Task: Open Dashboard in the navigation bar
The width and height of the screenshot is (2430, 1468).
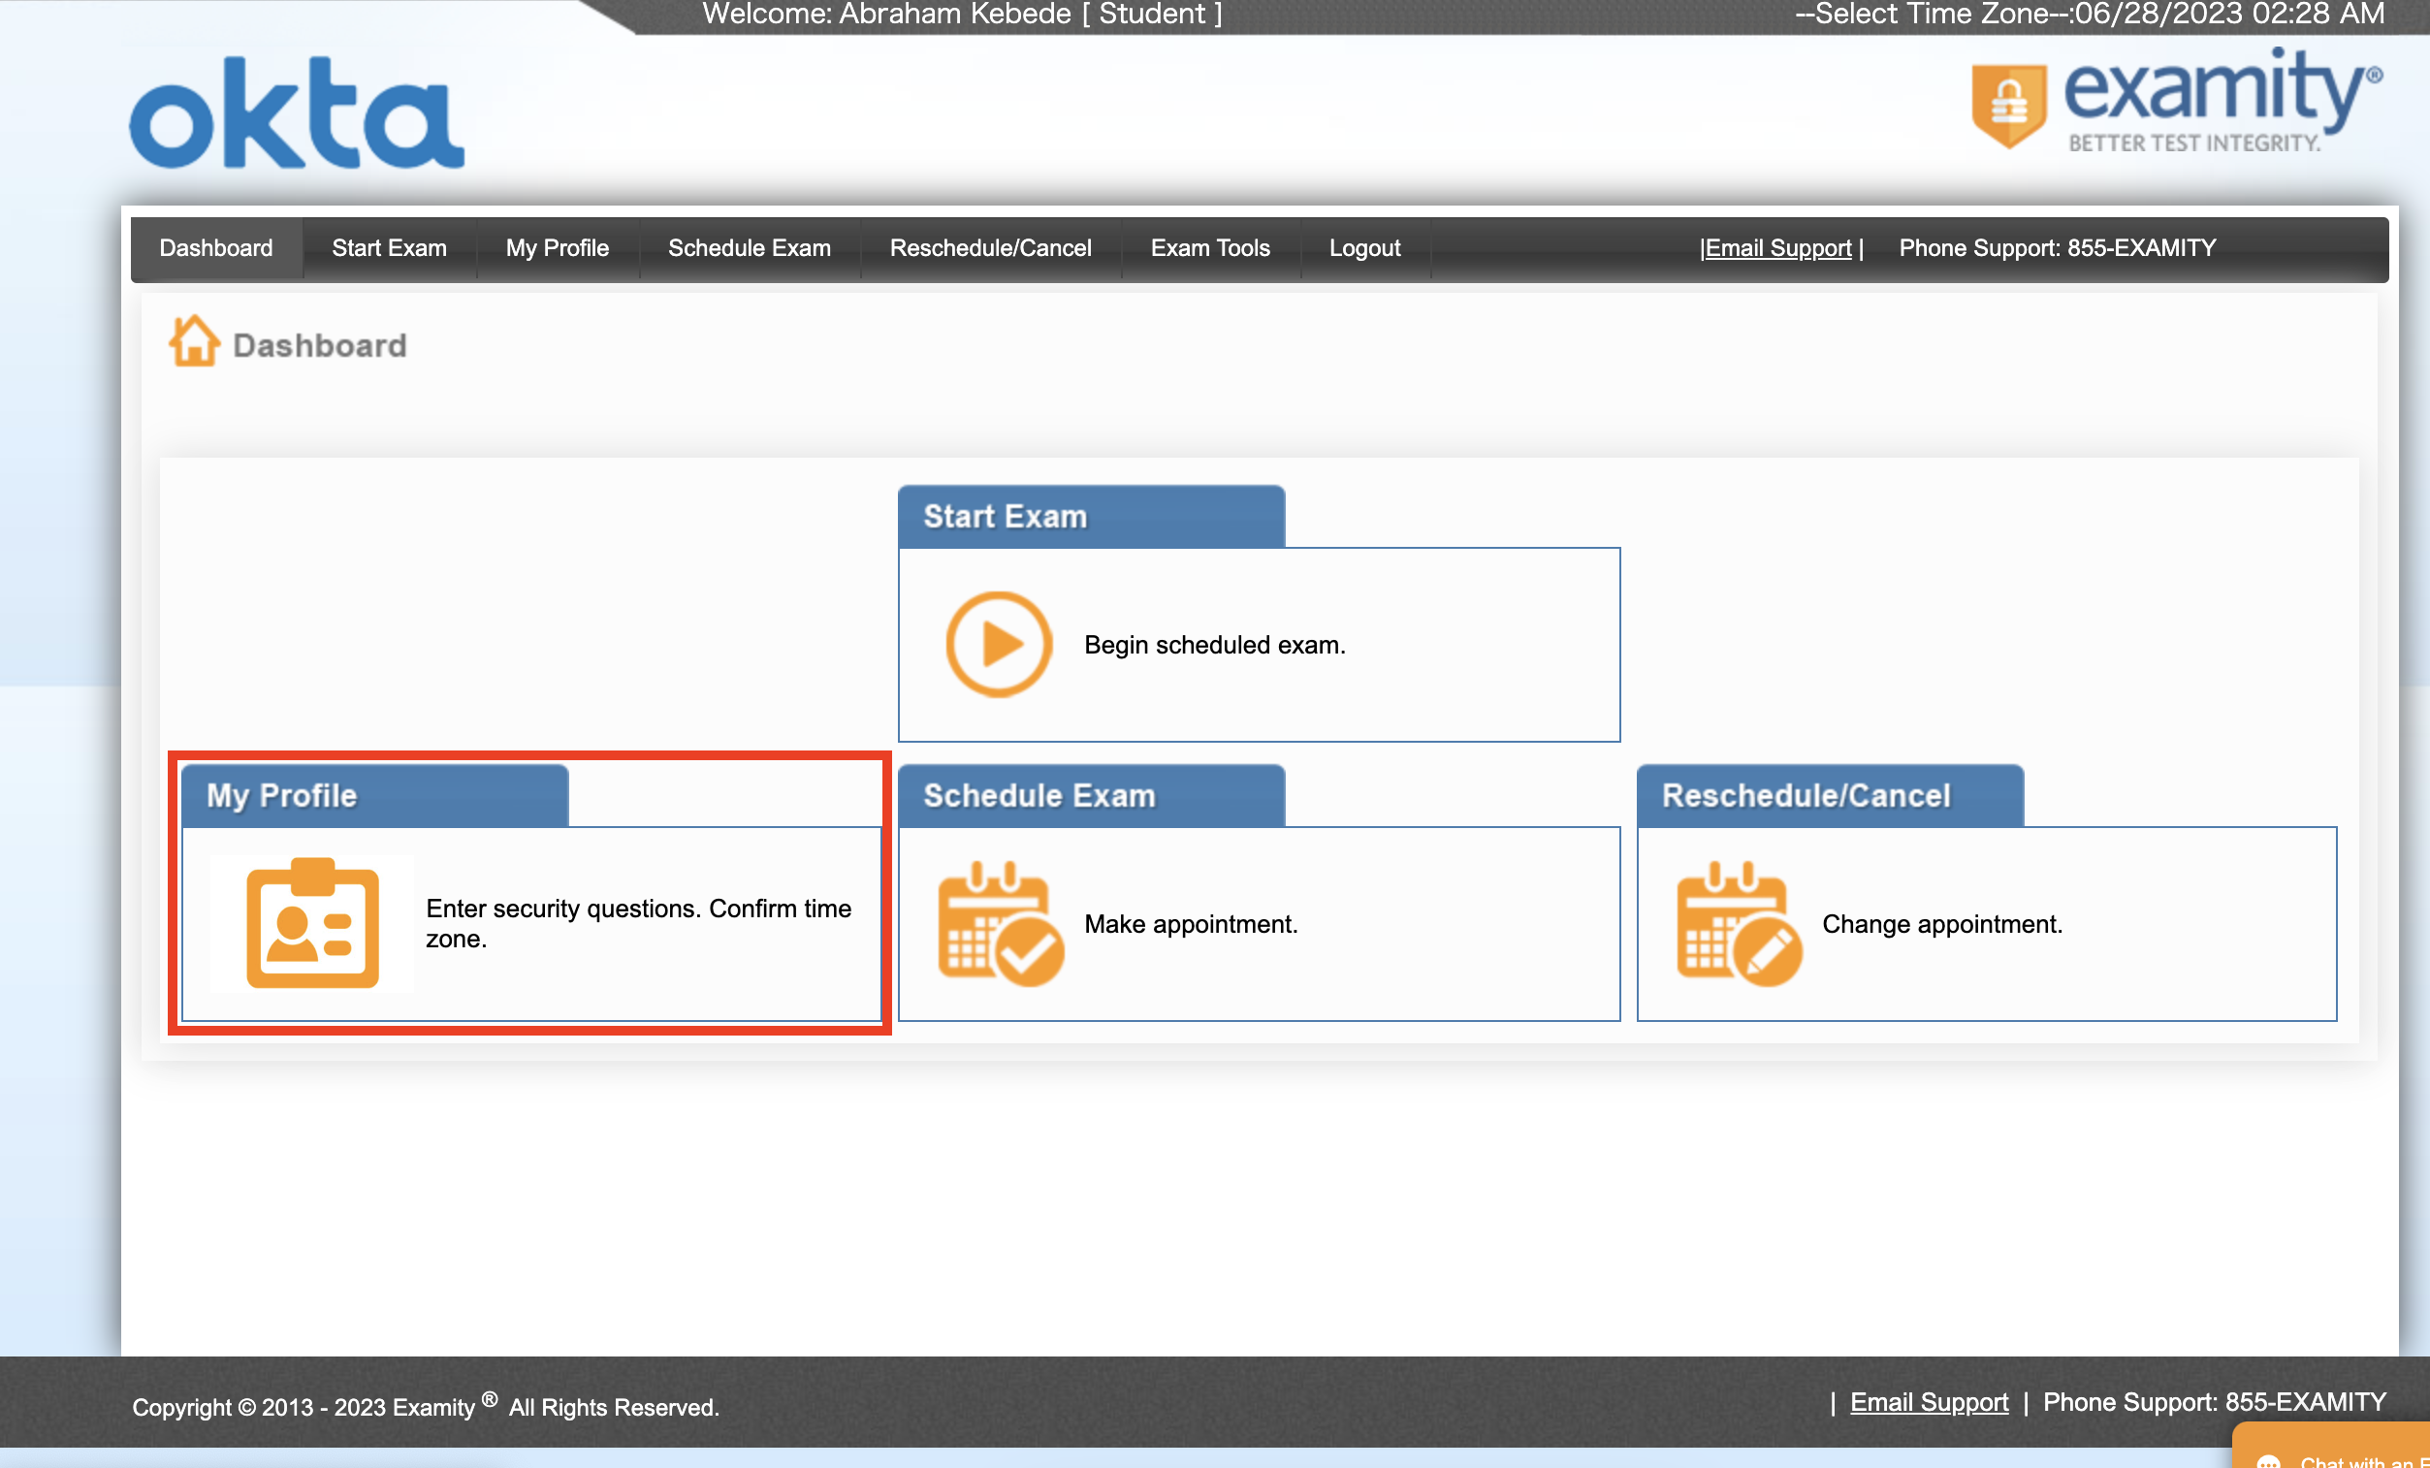Action: [216, 248]
